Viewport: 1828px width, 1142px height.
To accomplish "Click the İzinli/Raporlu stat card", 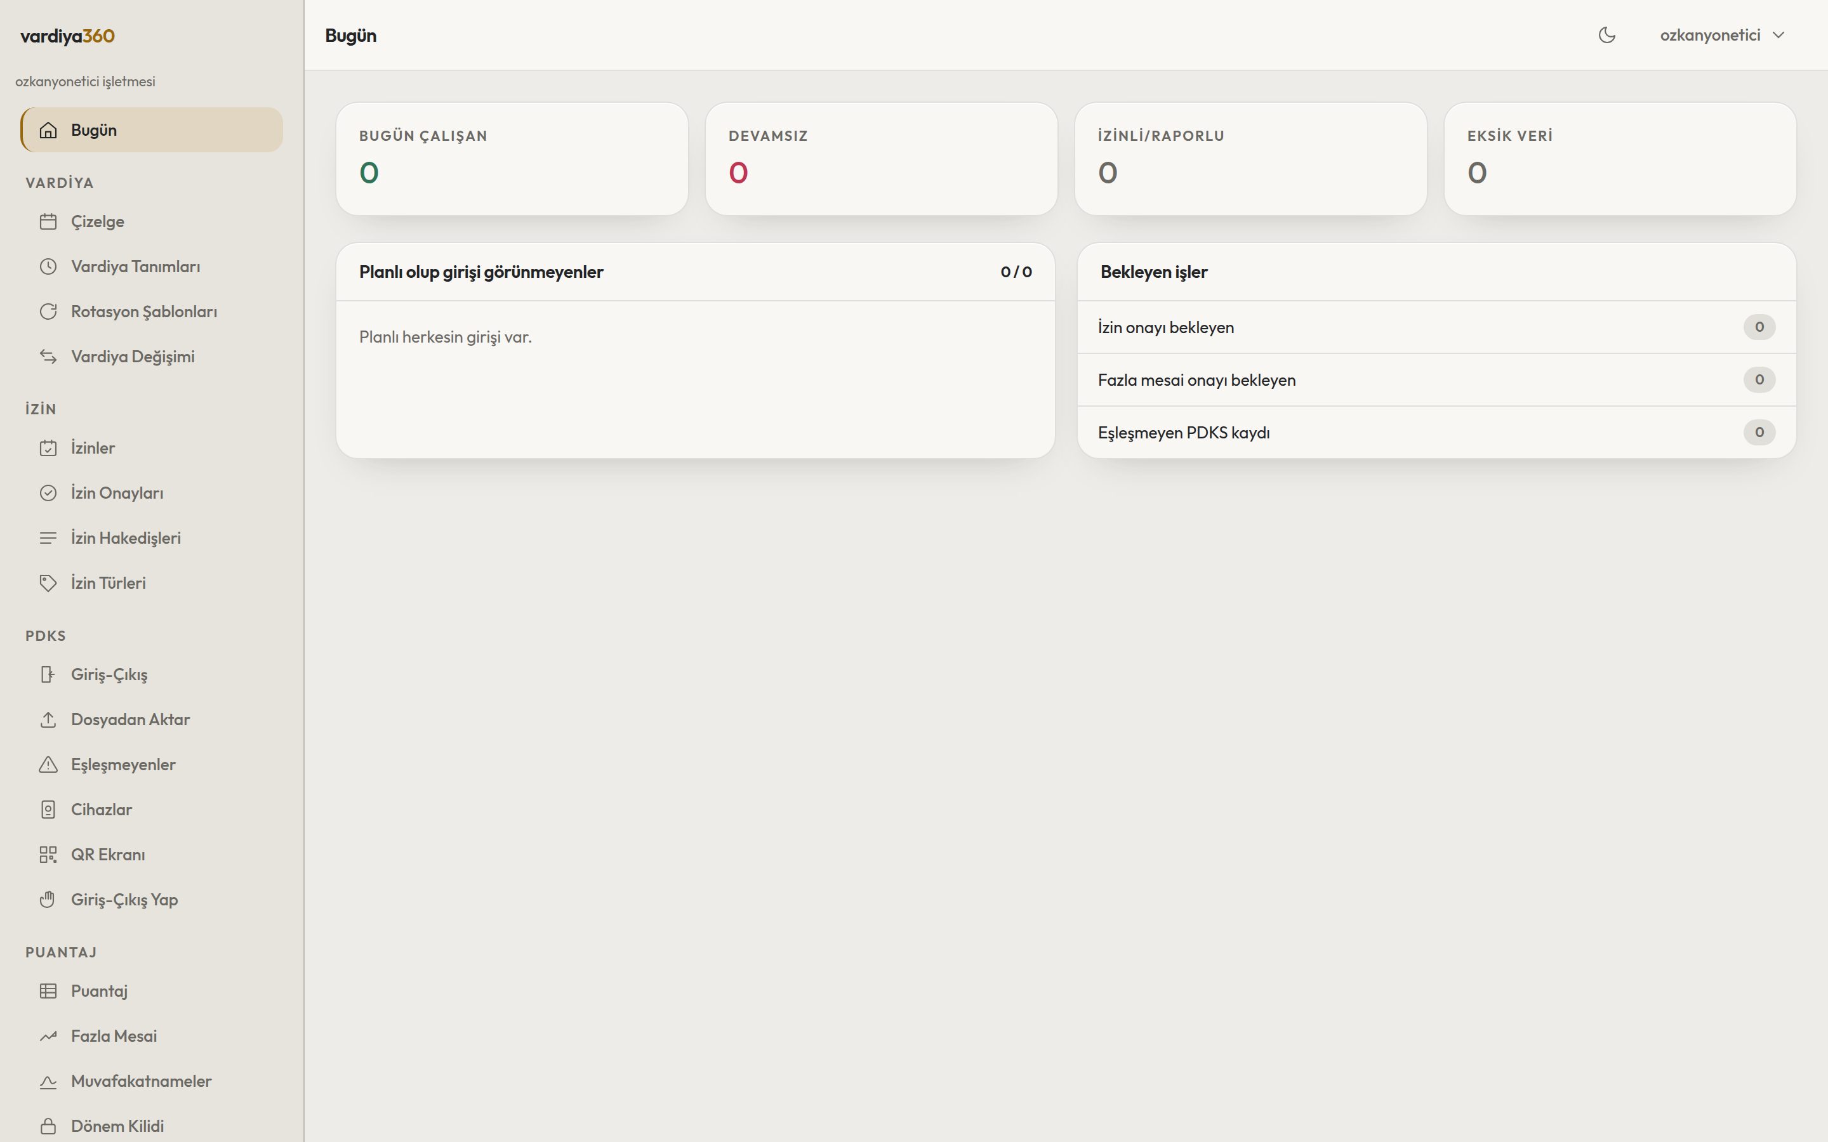I will (x=1250, y=159).
